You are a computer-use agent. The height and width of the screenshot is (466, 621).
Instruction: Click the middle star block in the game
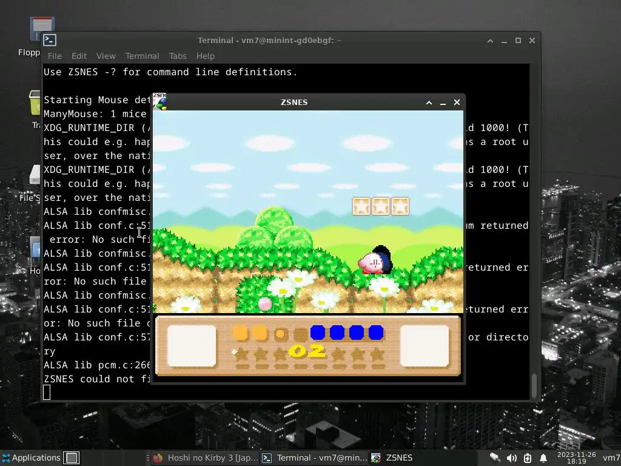tap(381, 206)
